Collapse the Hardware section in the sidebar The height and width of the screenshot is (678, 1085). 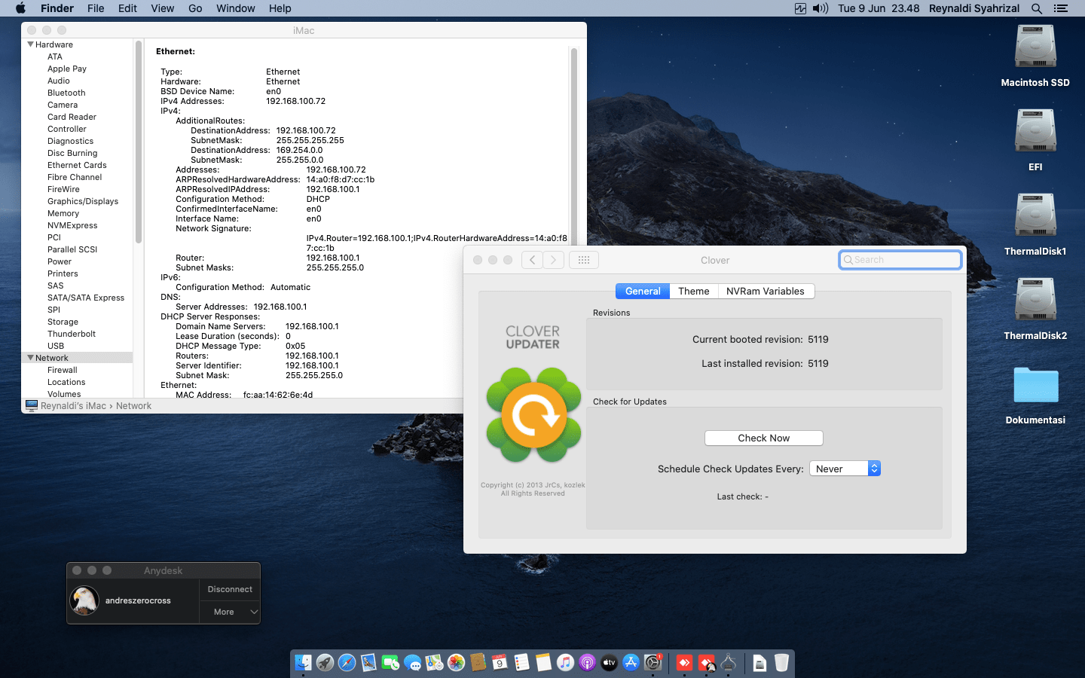coord(30,44)
